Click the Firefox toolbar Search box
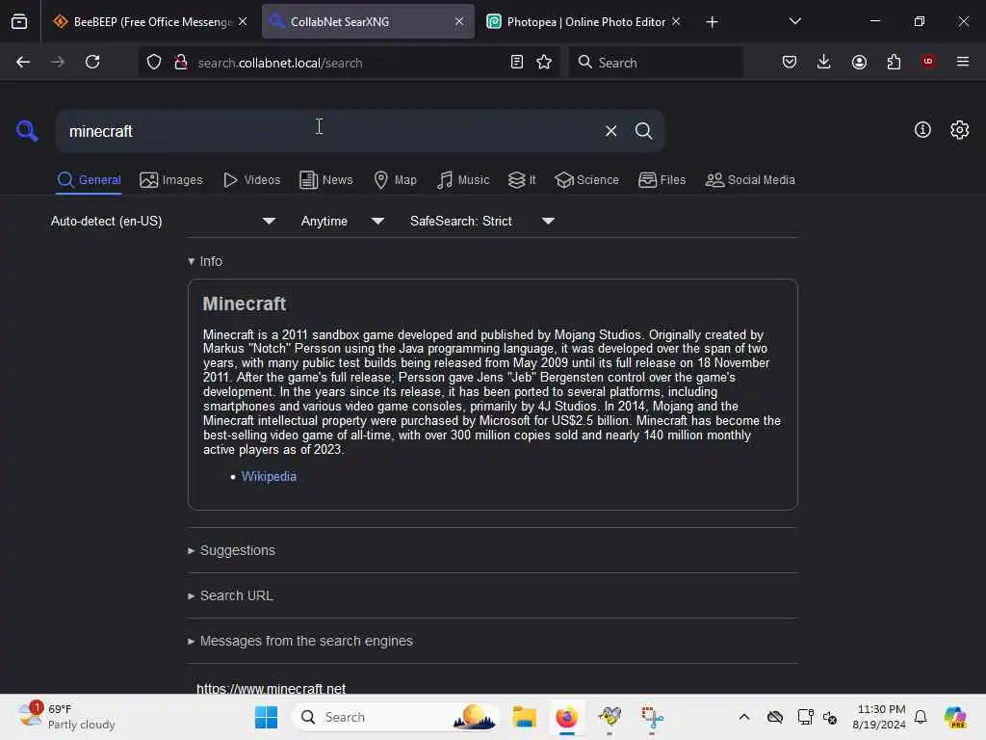Screen dimensions: 986x740 click(656, 62)
